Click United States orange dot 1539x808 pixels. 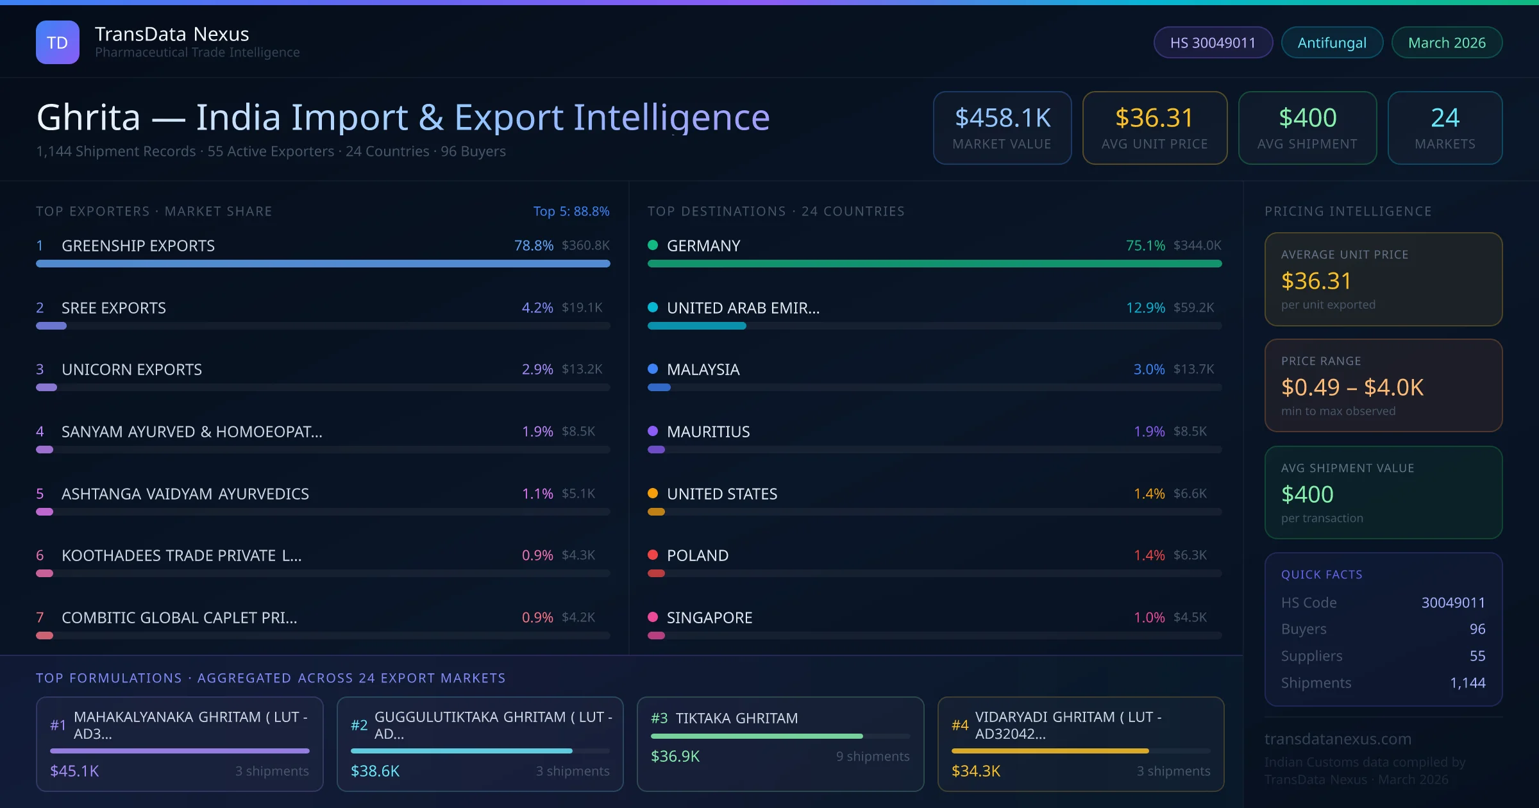click(x=653, y=493)
